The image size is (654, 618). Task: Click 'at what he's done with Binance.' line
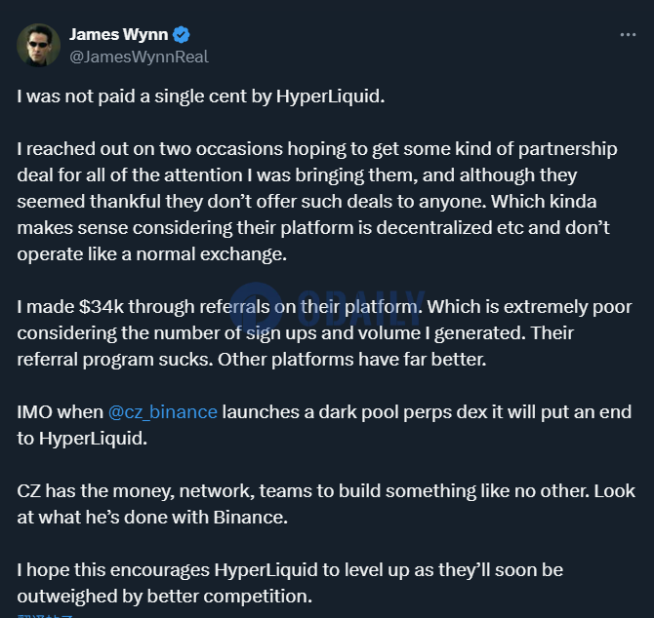pyautogui.click(x=152, y=518)
